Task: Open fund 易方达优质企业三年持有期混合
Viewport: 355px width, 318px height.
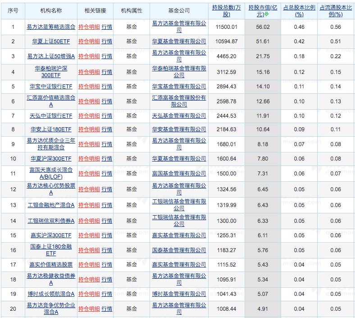Action: point(51,144)
